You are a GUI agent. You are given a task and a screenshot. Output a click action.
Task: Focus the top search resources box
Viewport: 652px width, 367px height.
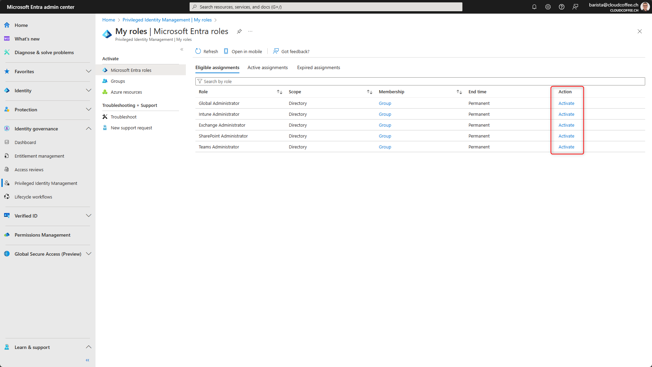click(x=326, y=7)
